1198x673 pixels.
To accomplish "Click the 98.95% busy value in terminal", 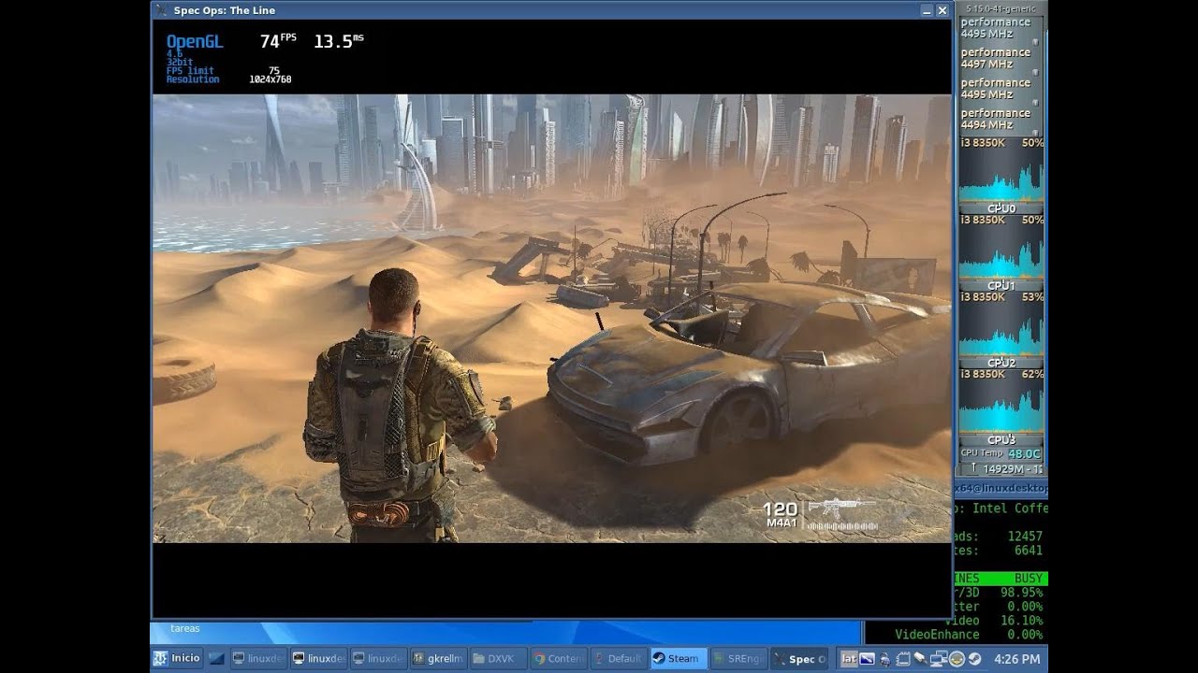I will (1020, 593).
